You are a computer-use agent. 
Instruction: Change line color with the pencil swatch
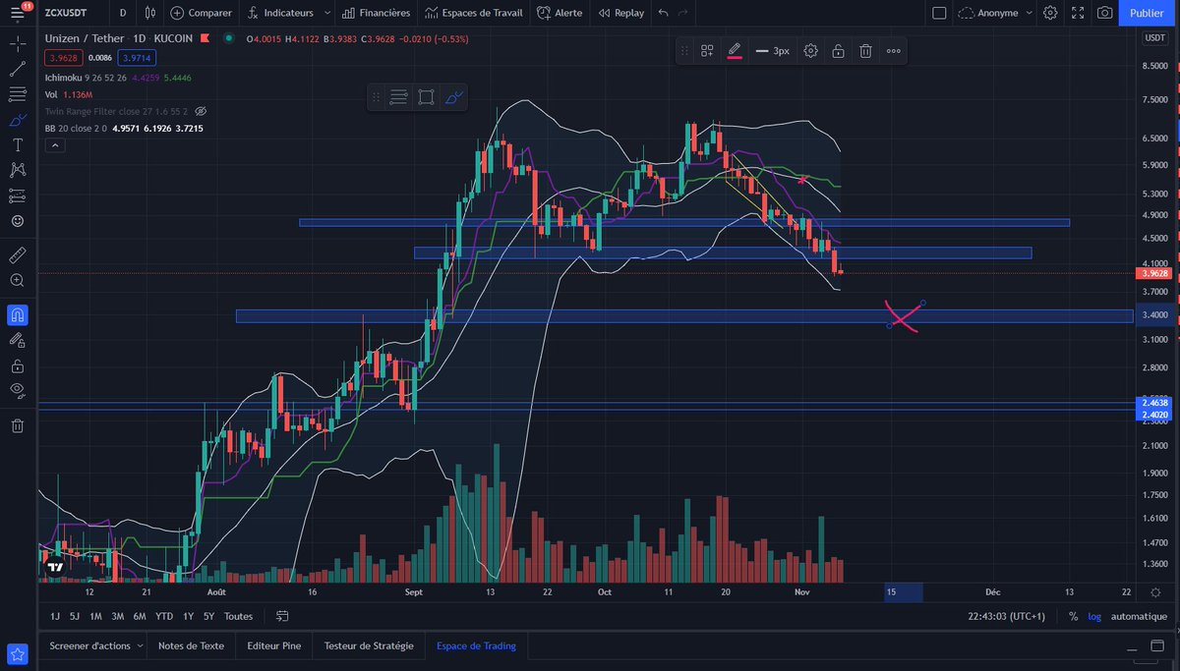[x=735, y=51]
